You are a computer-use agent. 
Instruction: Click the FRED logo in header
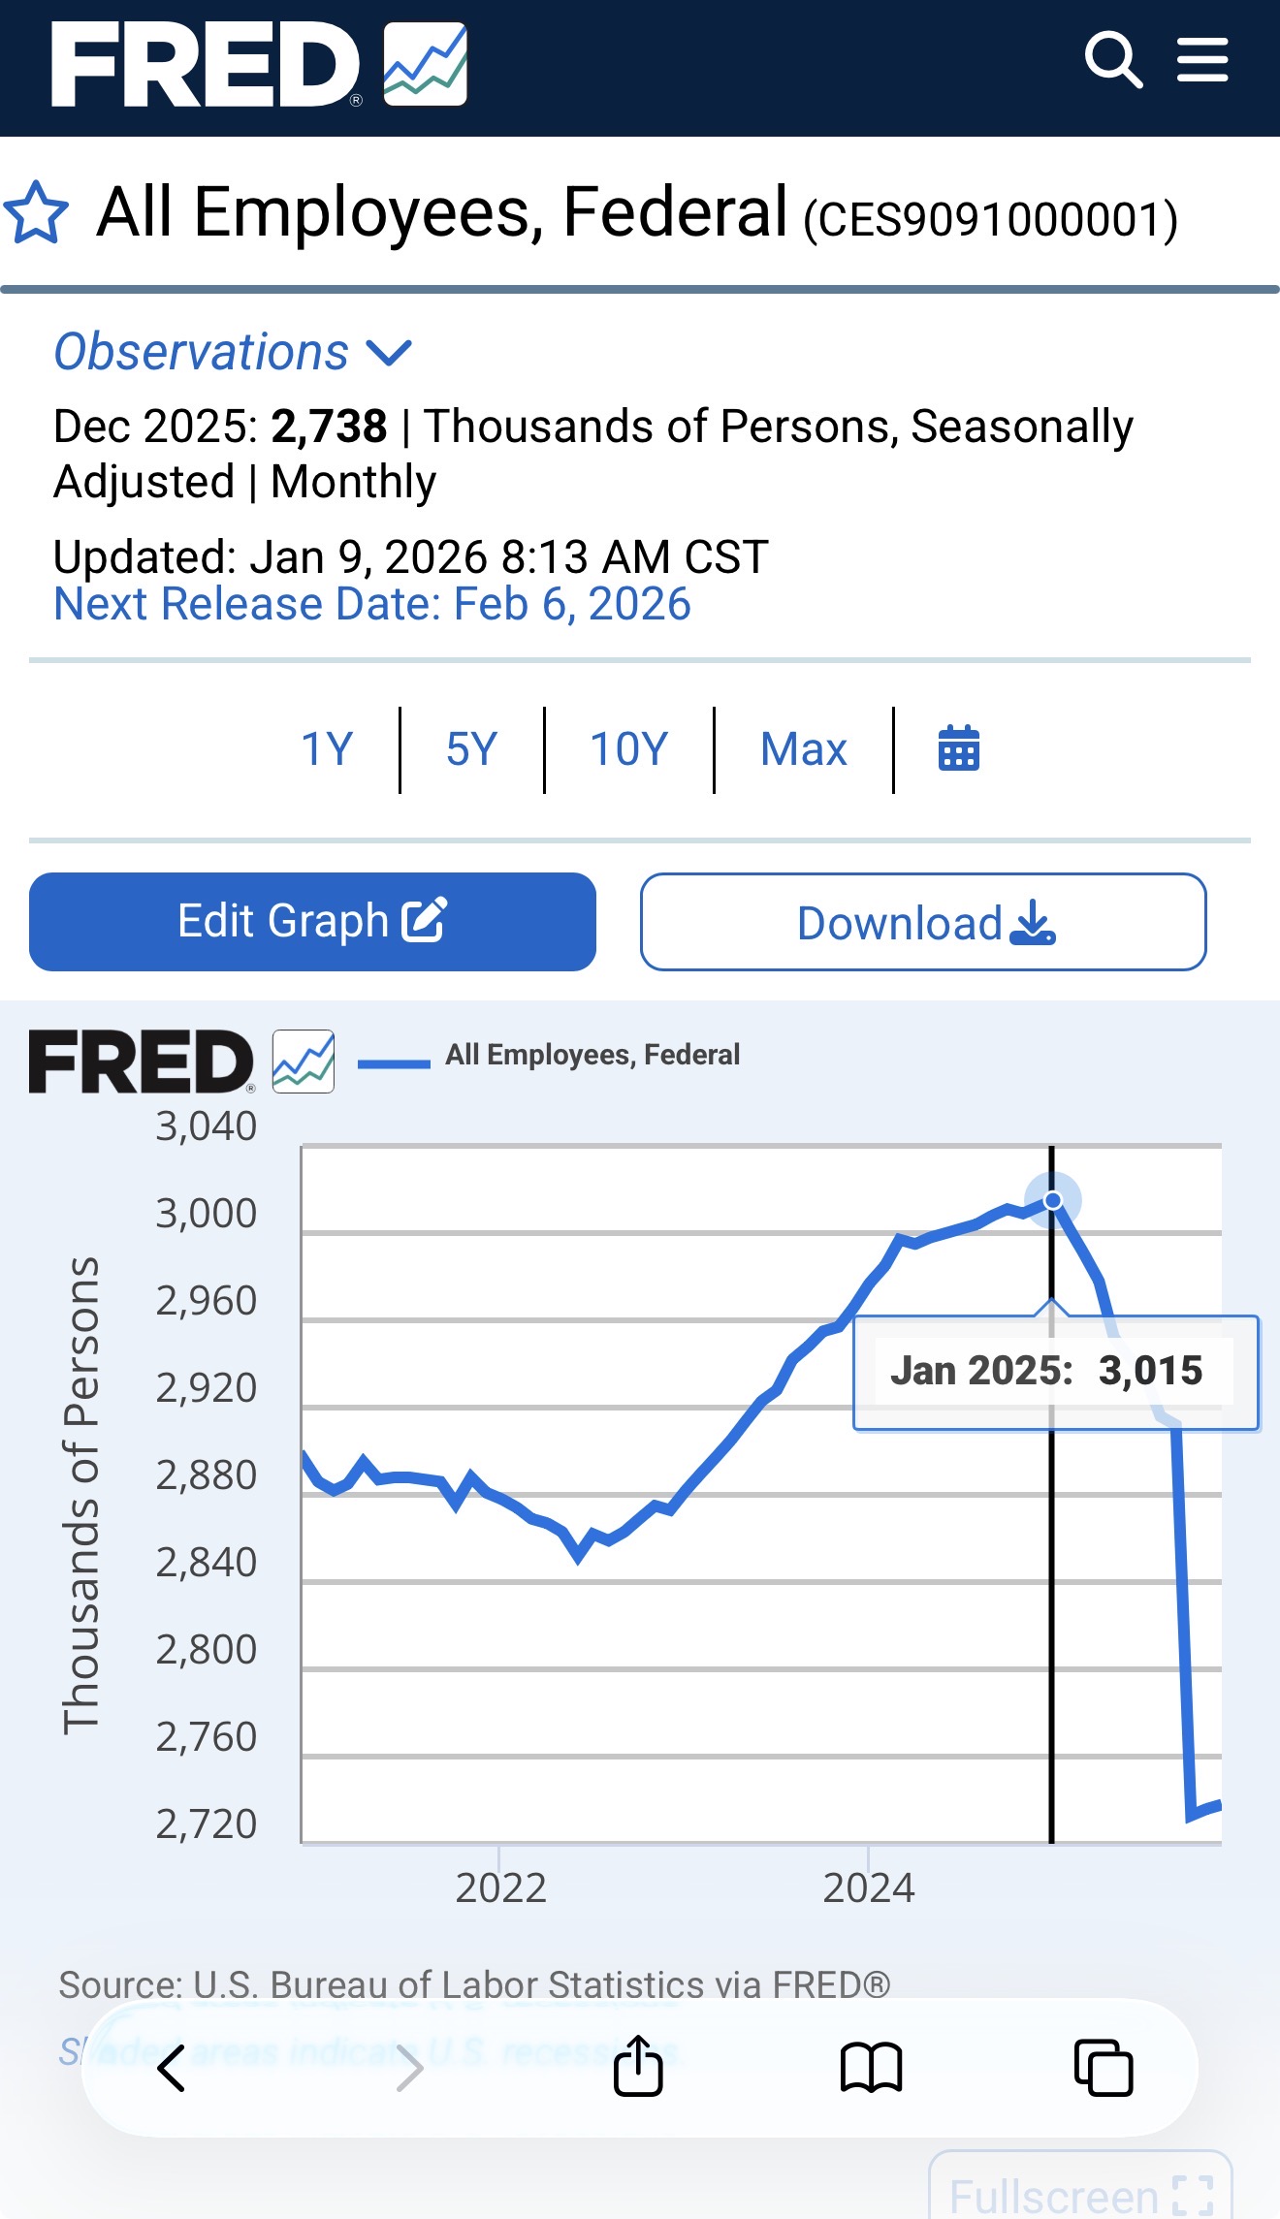[259, 64]
